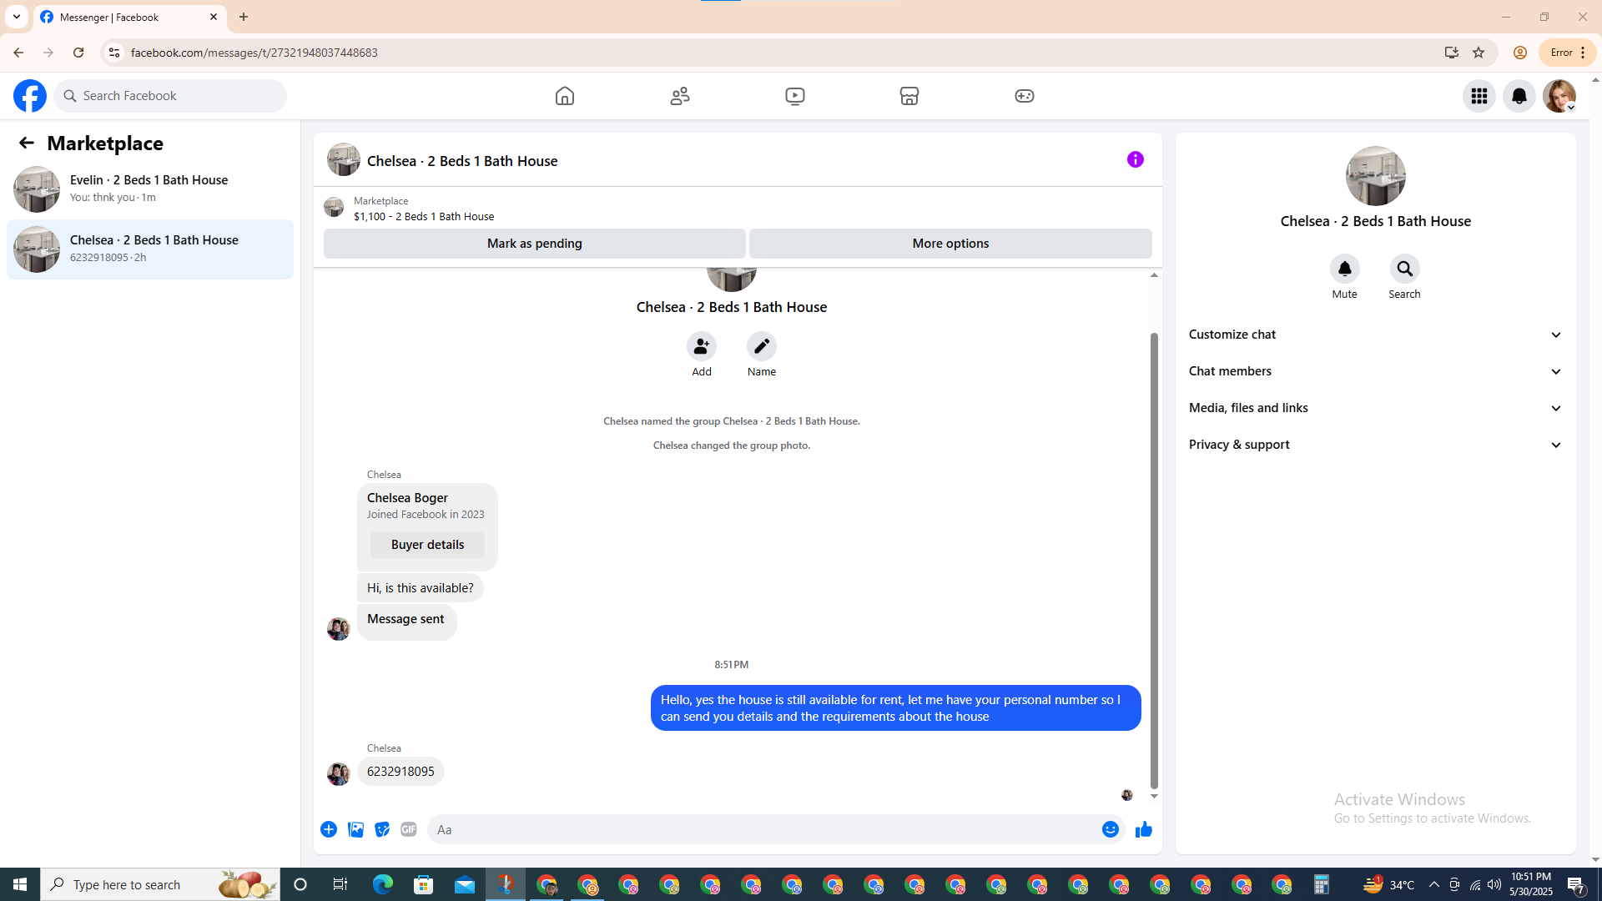Viewport: 1602px width, 901px height.
Task: Add people to the group chat
Action: (702, 346)
